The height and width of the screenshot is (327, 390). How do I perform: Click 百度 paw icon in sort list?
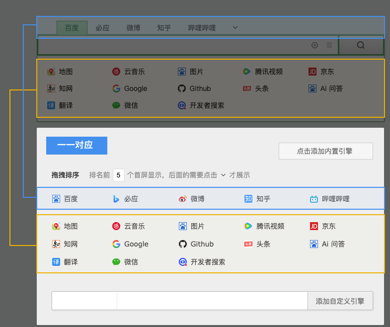point(56,199)
